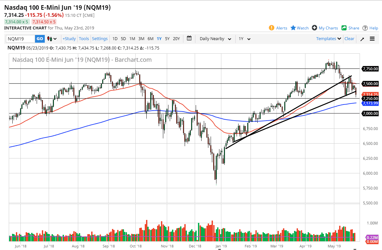Viewport: 382px width, 250px height.
Task: Expand the Daily Nearby frequency dropdown
Action: point(215,39)
